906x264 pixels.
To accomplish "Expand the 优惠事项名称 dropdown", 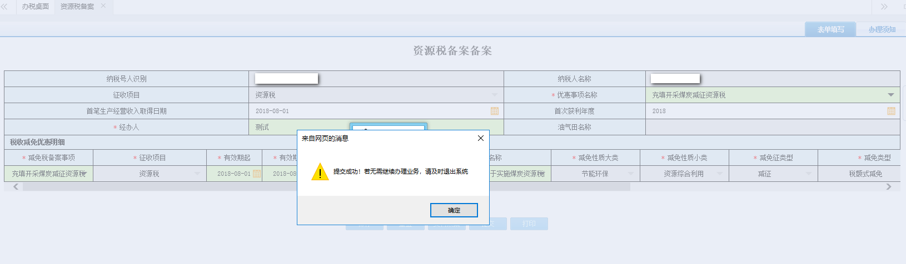I will 891,95.
